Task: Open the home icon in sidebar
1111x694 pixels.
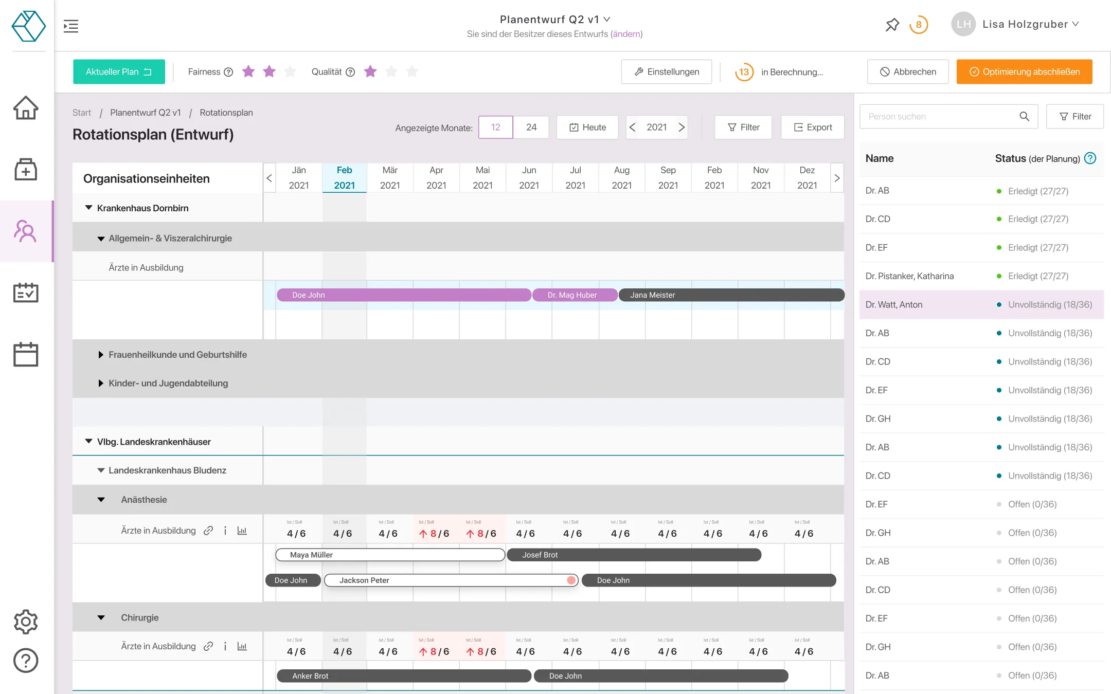Action: 26,108
